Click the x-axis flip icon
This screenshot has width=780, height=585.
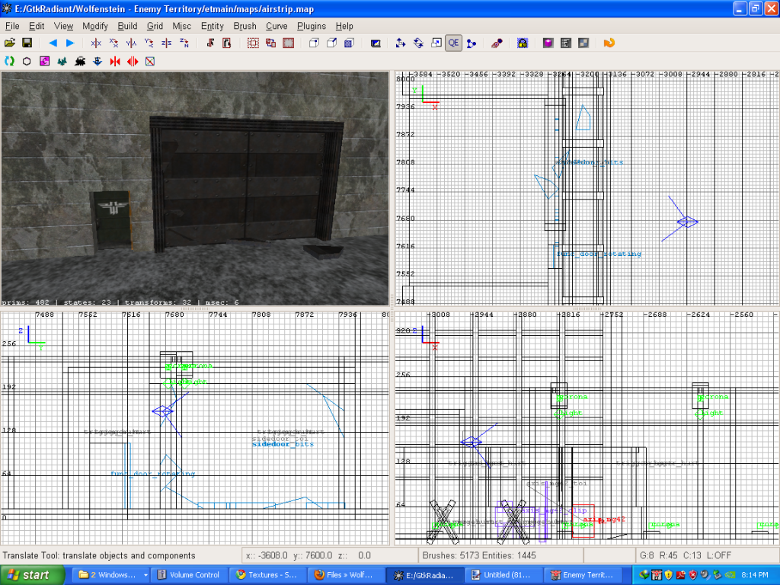[x=96, y=43]
